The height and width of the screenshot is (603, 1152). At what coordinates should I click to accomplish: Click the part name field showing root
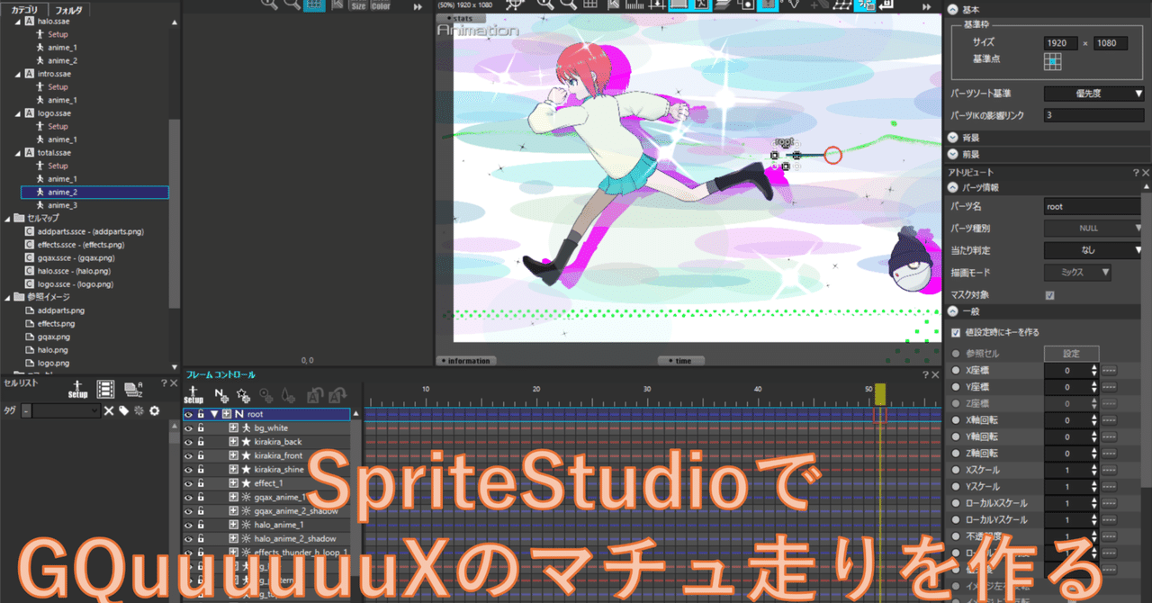click(1094, 207)
